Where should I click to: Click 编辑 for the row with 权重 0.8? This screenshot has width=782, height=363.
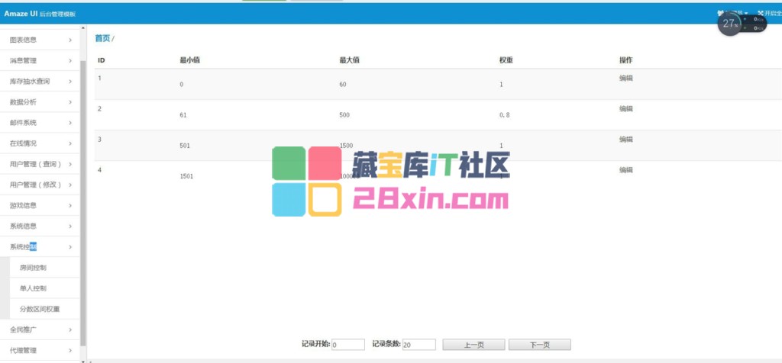tap(626, 108)
